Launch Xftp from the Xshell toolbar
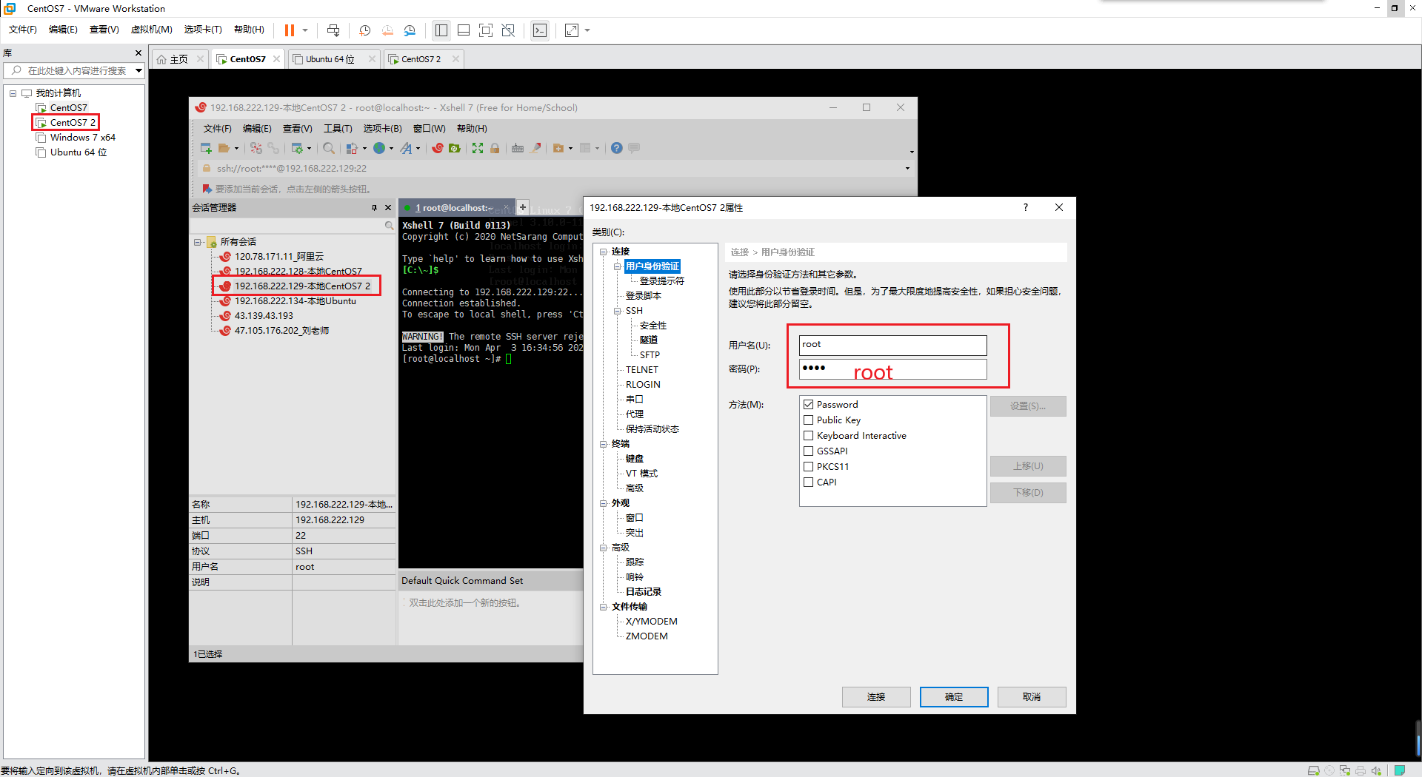This screenshot has width=1422, height=777. [455, 148]
